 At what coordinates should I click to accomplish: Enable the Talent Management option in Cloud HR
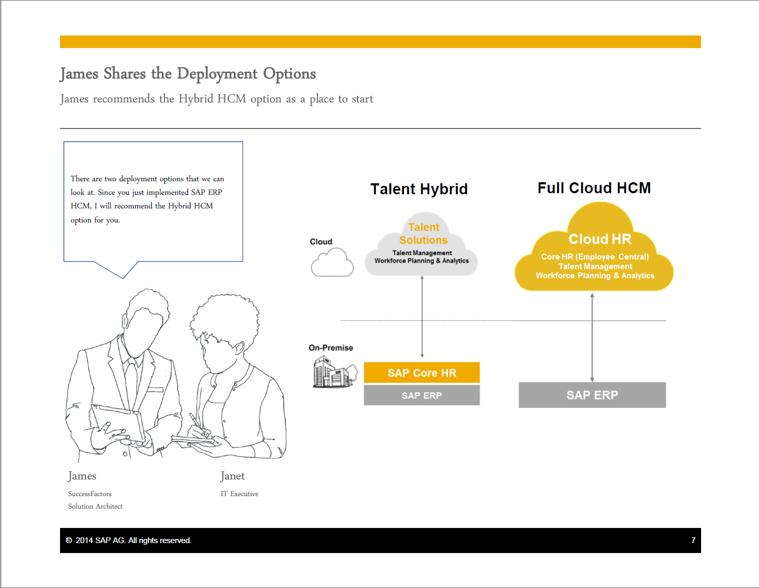595,266
